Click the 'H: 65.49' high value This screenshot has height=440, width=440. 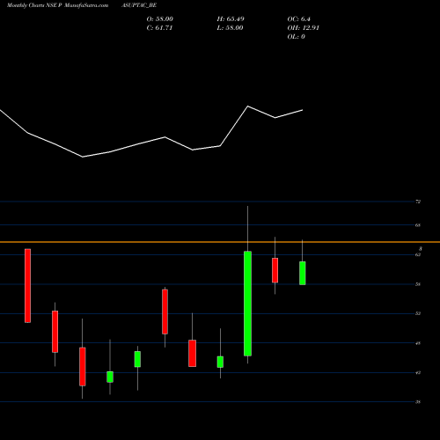pos(231,19)
